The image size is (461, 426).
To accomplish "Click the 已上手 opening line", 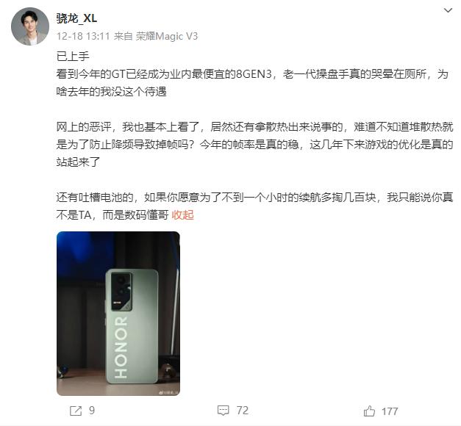I will [73, 57].
